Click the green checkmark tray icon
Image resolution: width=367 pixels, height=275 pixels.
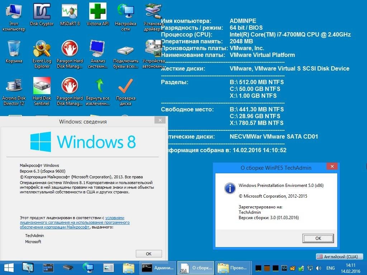[x=301, y=268]
